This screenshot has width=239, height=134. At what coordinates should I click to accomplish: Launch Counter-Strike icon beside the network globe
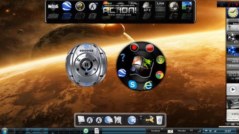click(x=99, y=120)
